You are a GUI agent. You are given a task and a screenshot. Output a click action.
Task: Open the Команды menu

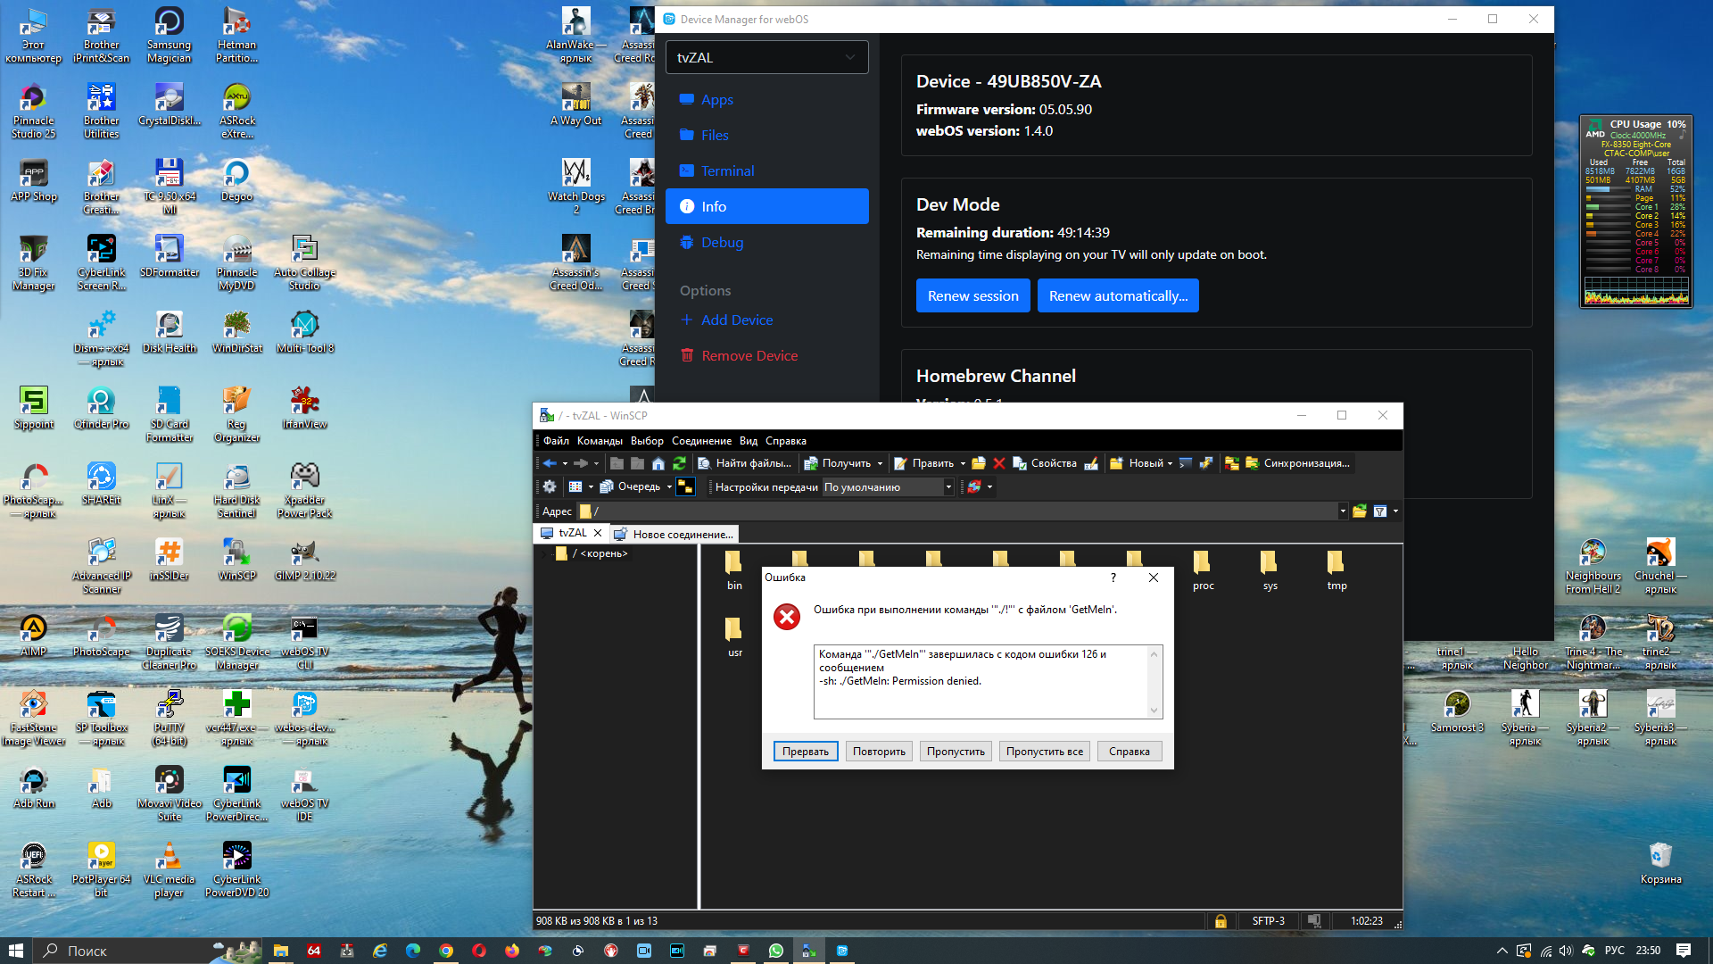tap(600, 441)
